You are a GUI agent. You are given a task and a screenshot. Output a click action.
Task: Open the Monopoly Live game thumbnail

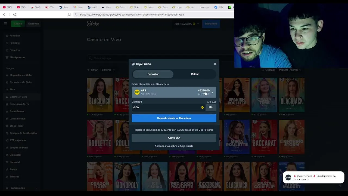127,176
